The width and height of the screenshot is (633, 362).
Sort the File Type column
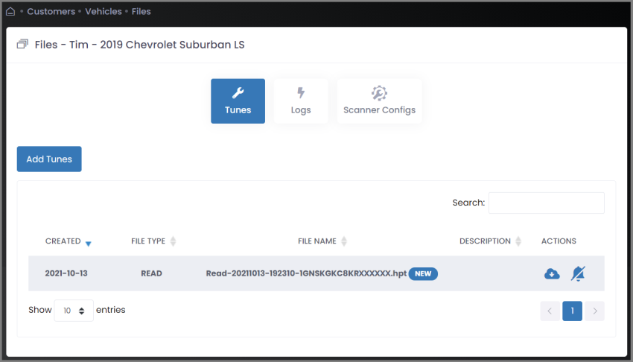pyautogui.click(x=173, y=241)
